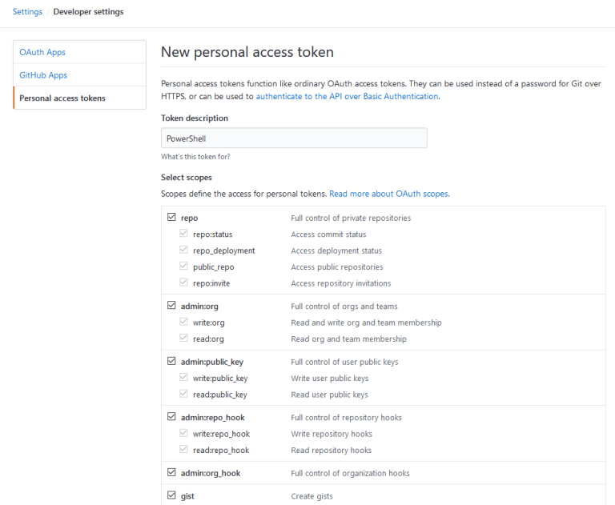Click 'Access repository invitations' description
This screenshot has width=615, height=505.
pos(341,283)
